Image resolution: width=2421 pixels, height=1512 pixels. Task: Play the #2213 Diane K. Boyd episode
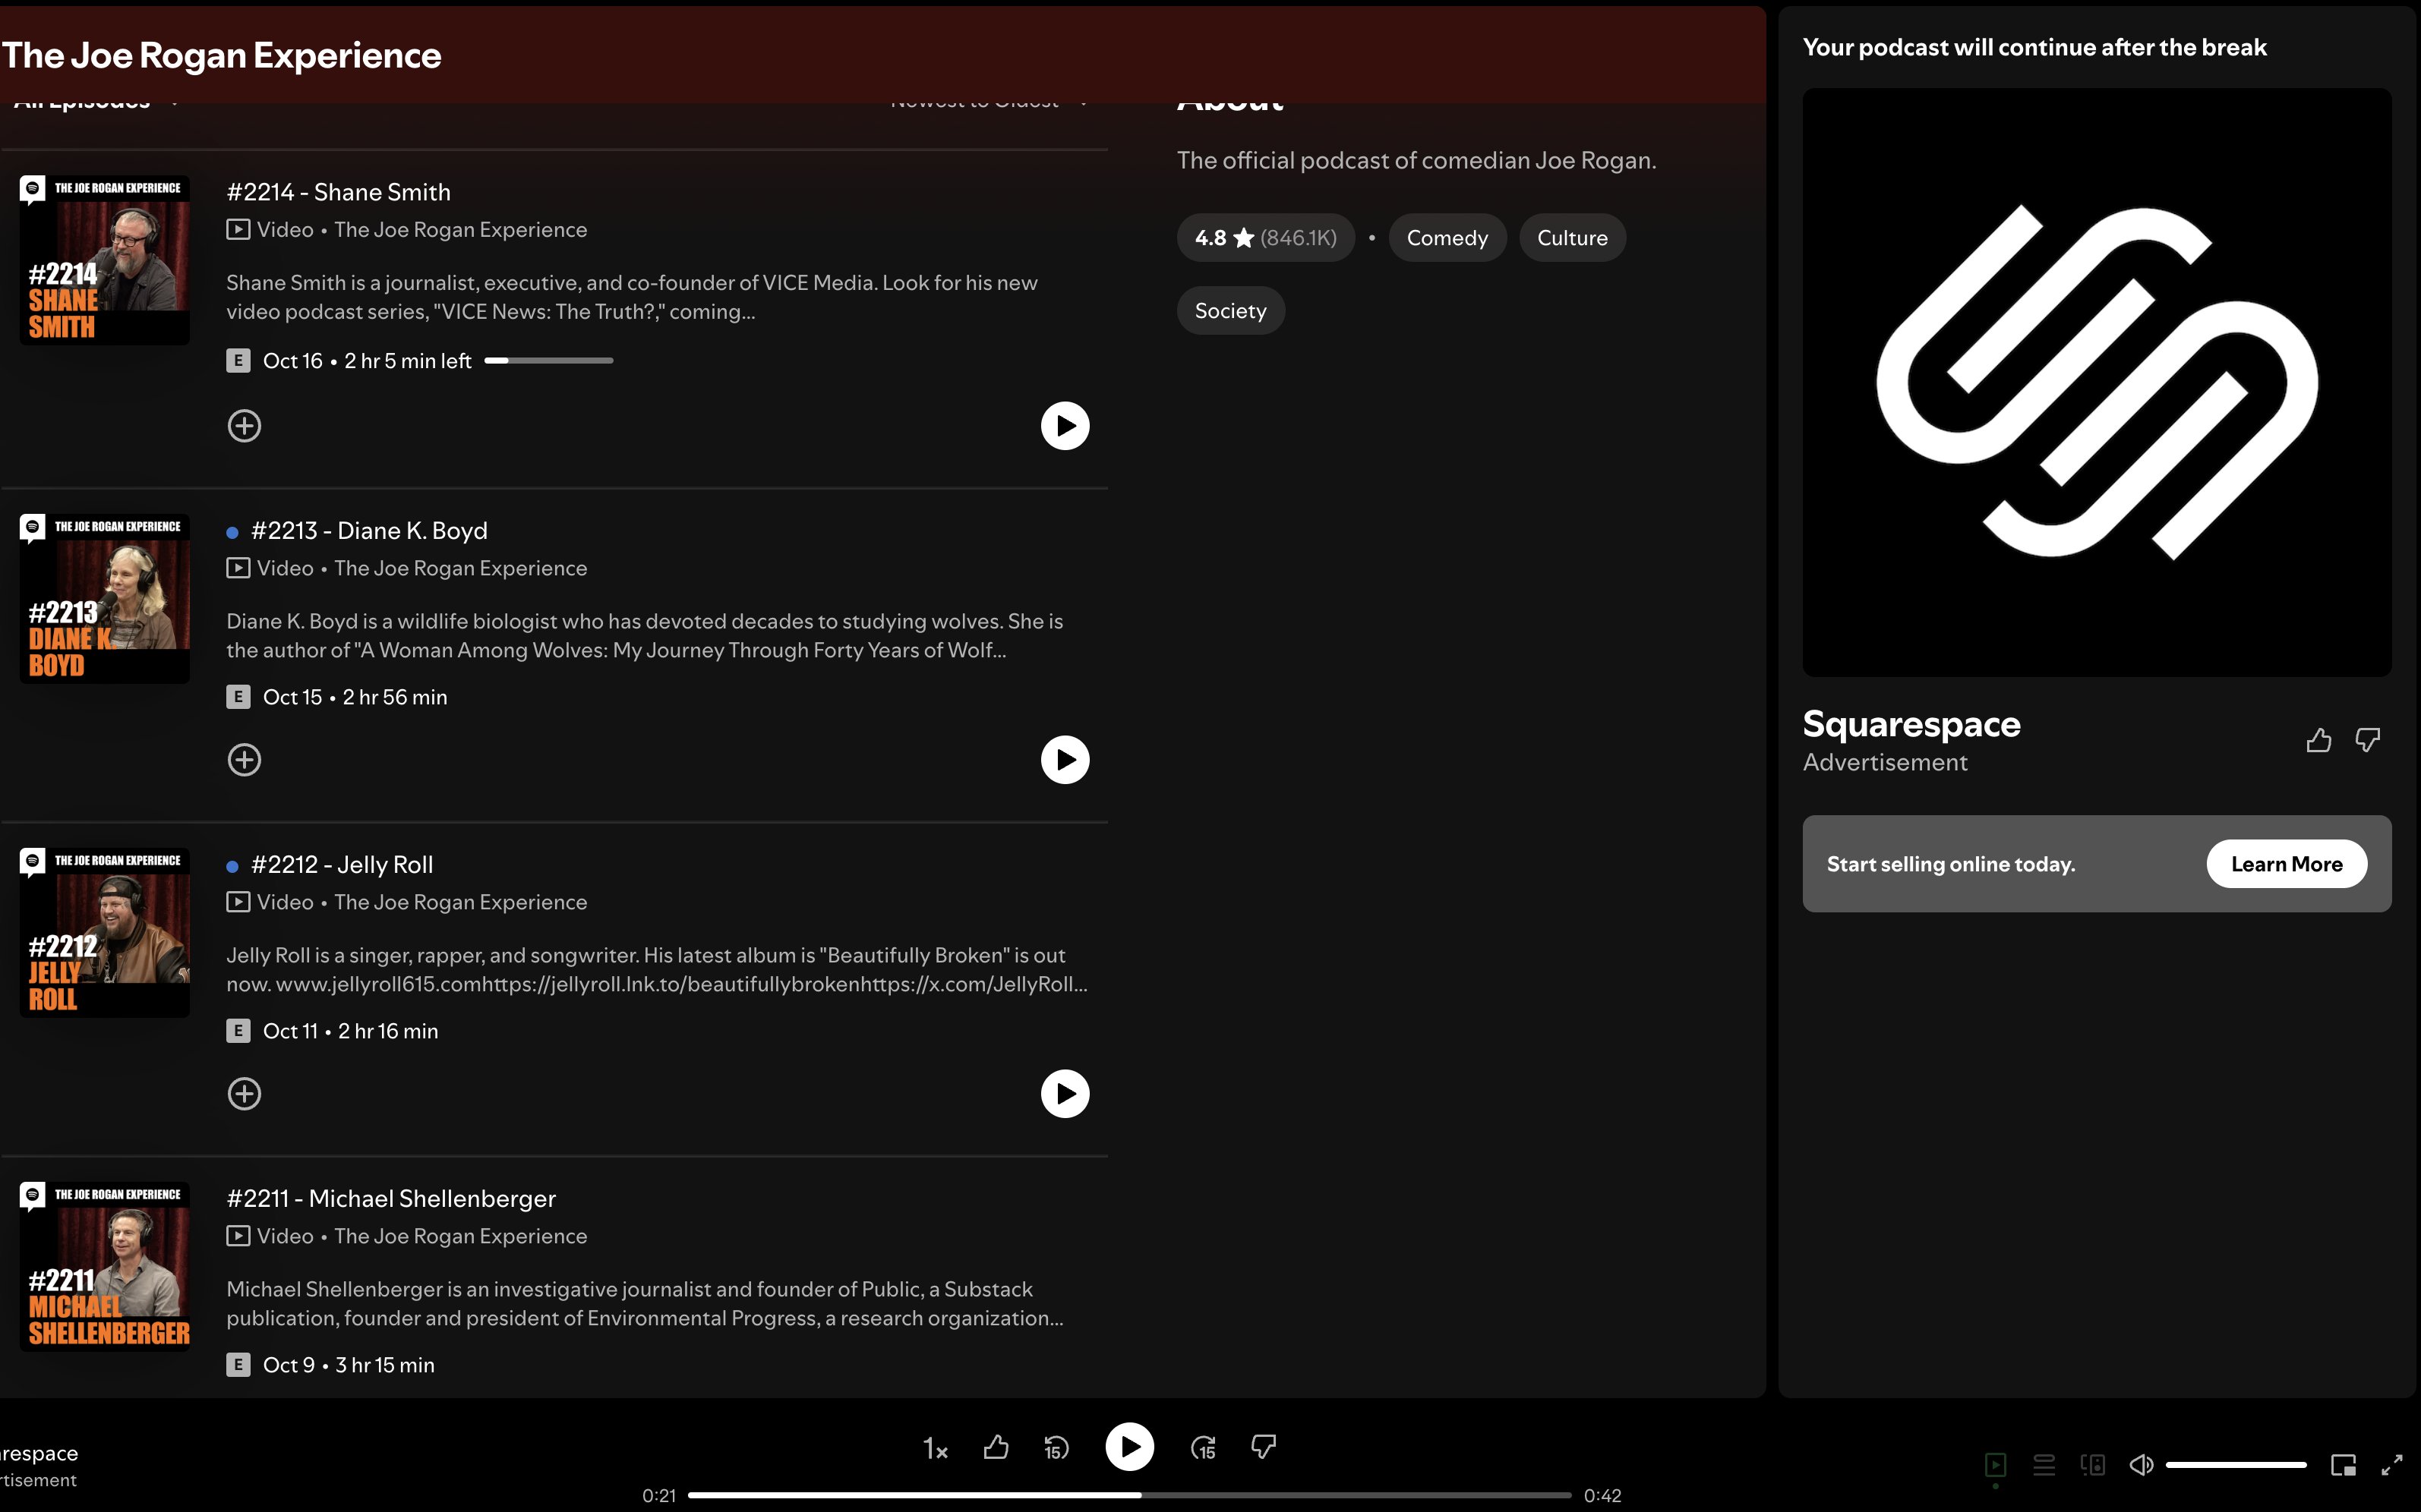tap(1065, 760)
